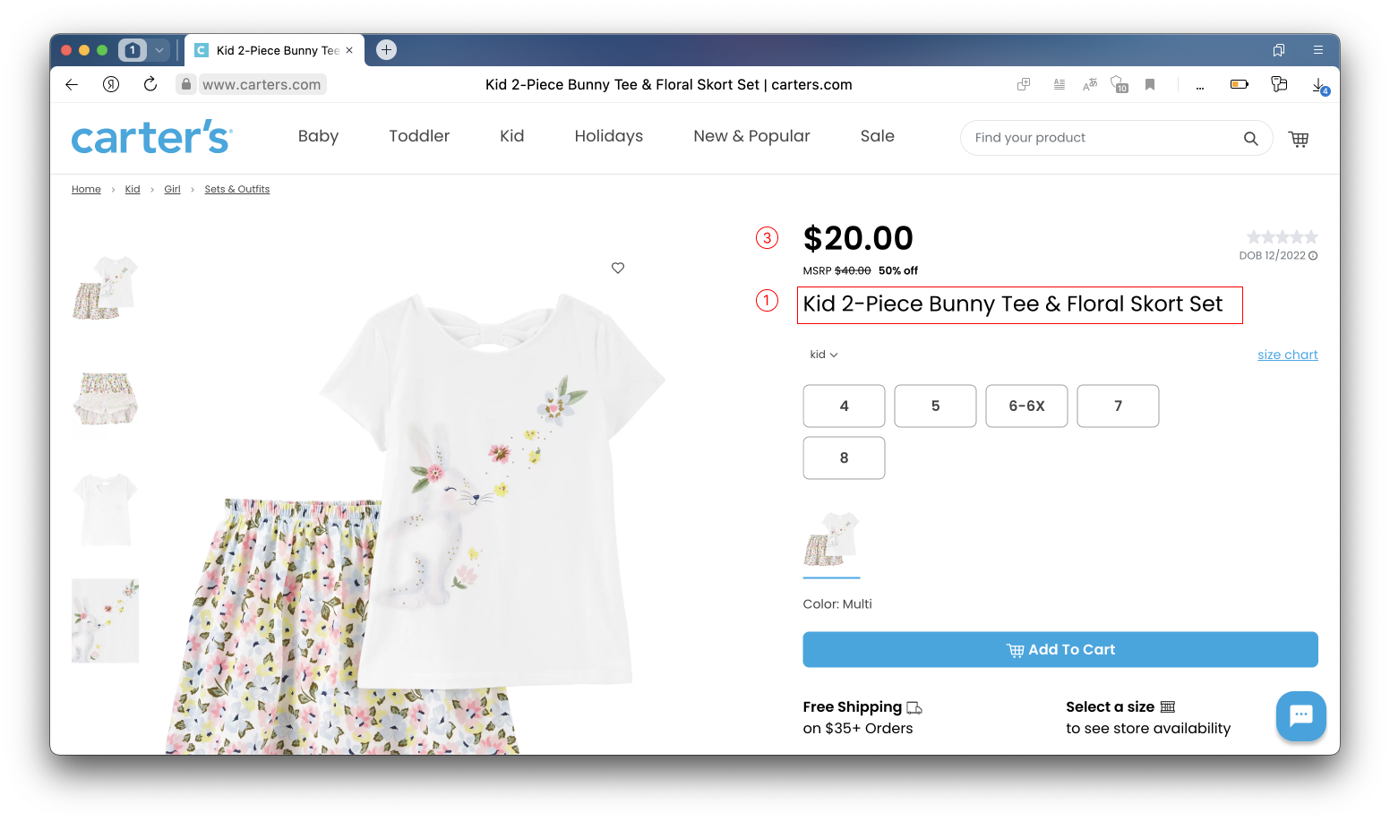Choose size 8 option
Viewport: 1390px width, 821px height.
click(x=844, y=458)
